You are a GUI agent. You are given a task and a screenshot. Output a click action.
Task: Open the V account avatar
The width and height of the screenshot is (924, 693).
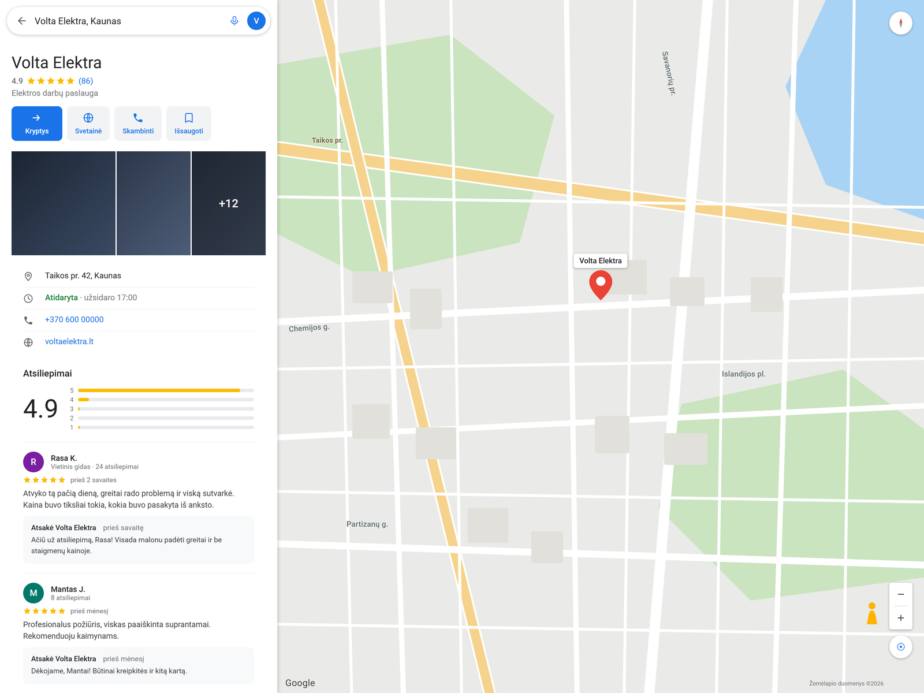(x=256, y=21)
